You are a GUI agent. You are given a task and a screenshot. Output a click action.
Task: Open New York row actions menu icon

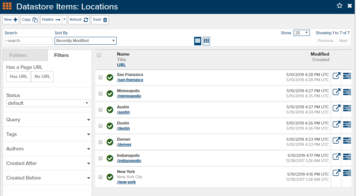347,173
